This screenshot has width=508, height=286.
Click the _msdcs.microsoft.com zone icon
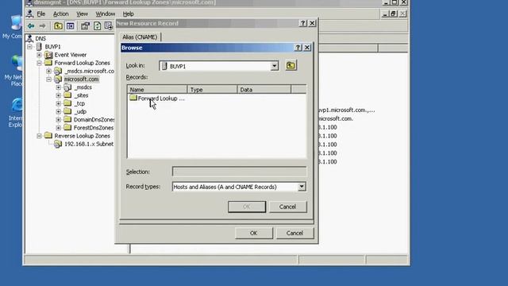coord(58,71)
